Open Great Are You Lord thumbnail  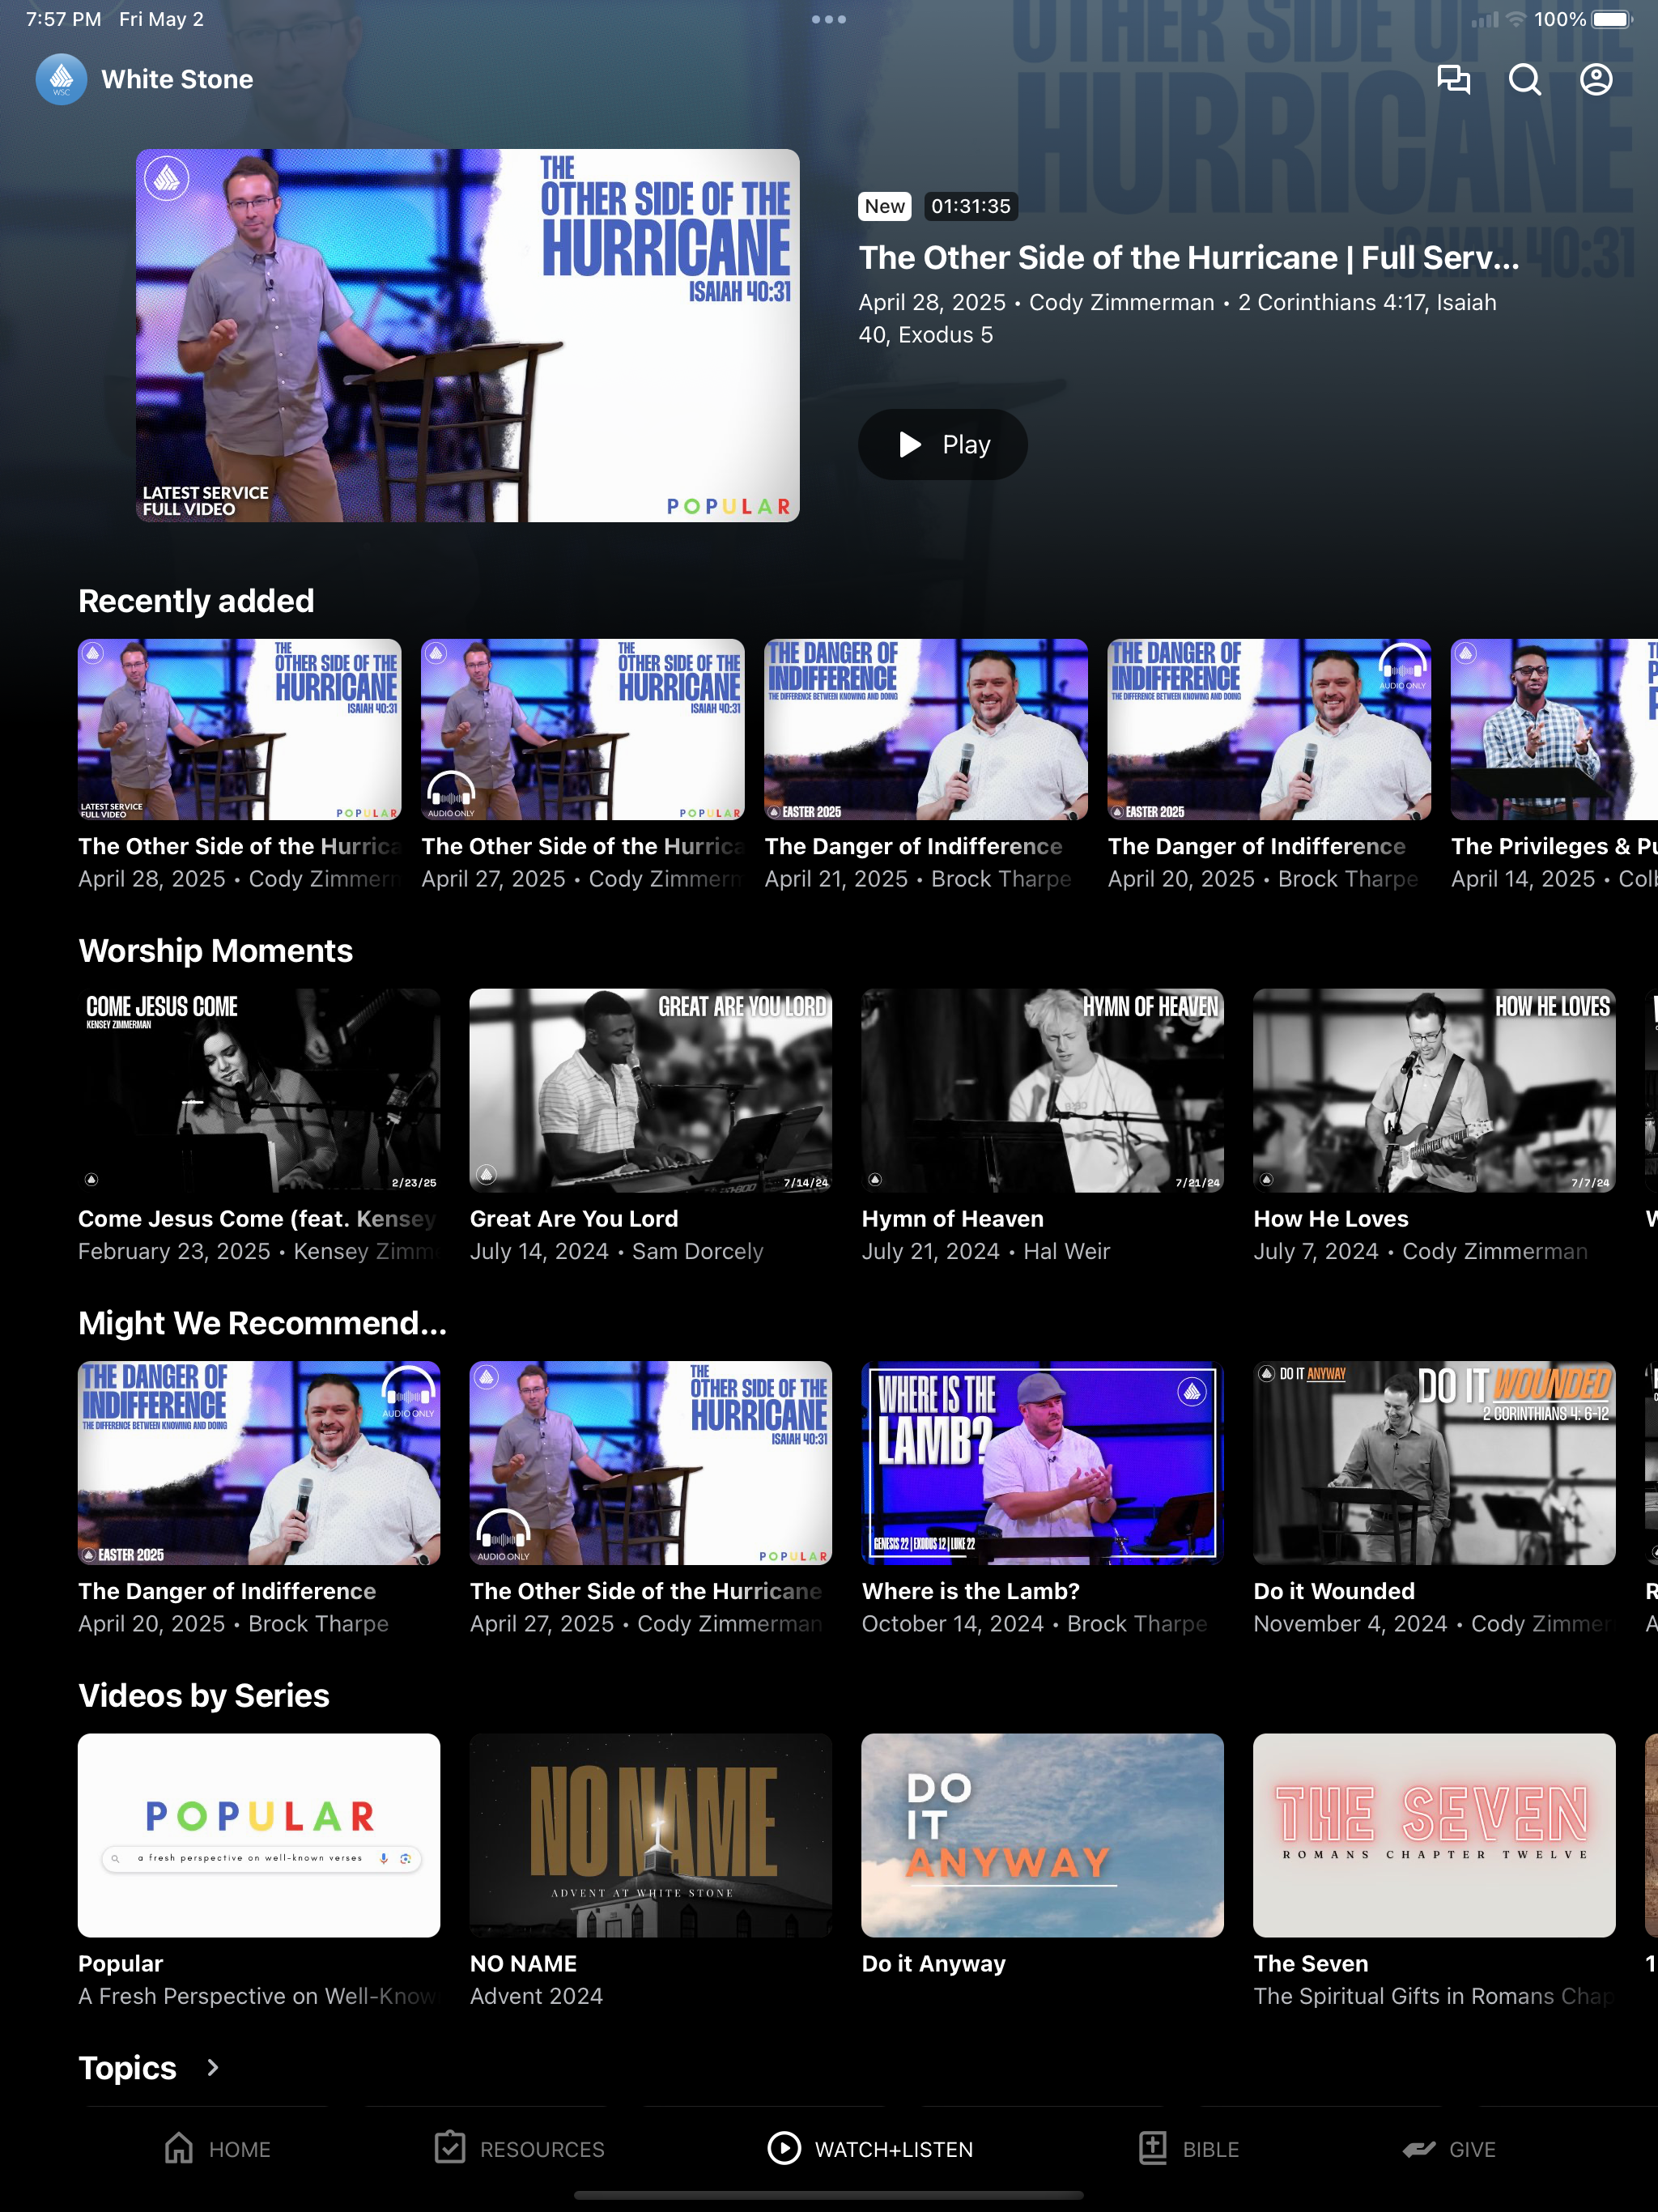point(651,1090)
